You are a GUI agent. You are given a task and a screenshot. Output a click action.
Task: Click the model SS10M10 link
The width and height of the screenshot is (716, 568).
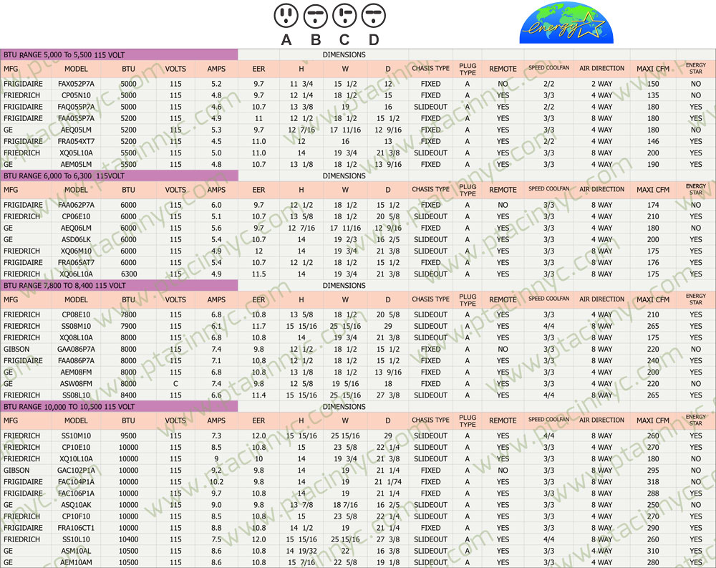coord(76,435)
